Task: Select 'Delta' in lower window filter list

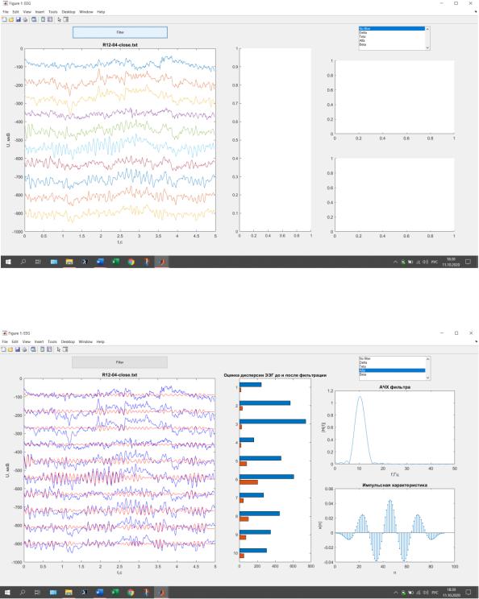Action: (392, 362)
